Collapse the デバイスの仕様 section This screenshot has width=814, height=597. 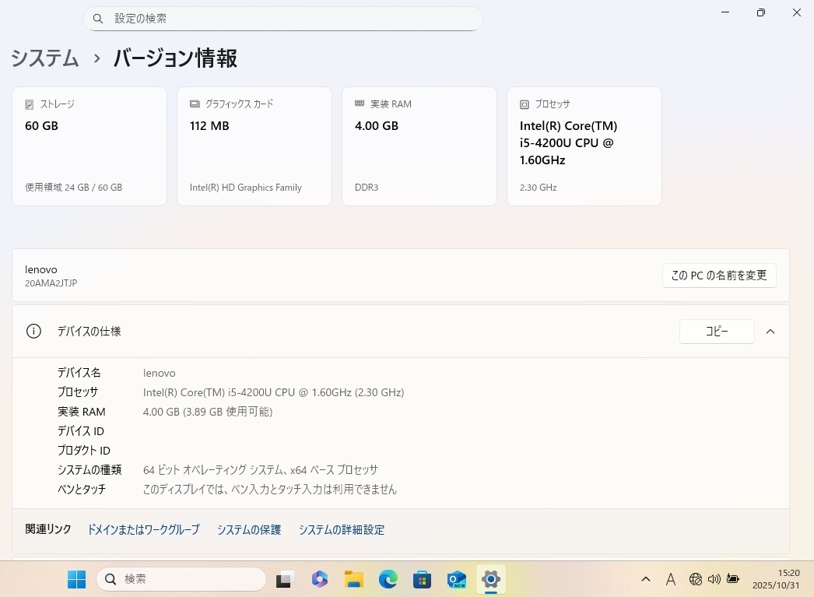(770, 332)
